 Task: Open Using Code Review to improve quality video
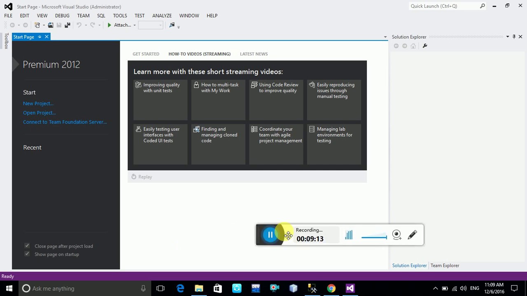(x=276, y=100)
